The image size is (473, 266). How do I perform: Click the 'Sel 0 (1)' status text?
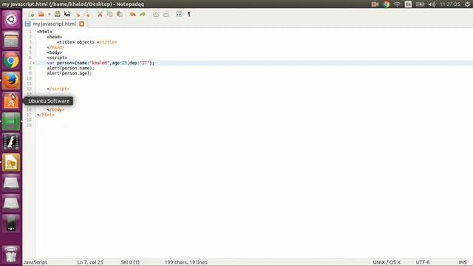[130, 262]
